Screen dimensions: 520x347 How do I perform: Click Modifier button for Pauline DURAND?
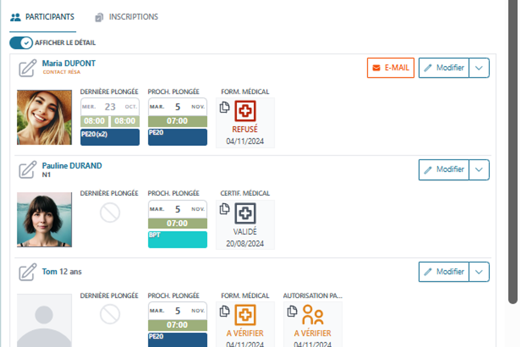444,170
